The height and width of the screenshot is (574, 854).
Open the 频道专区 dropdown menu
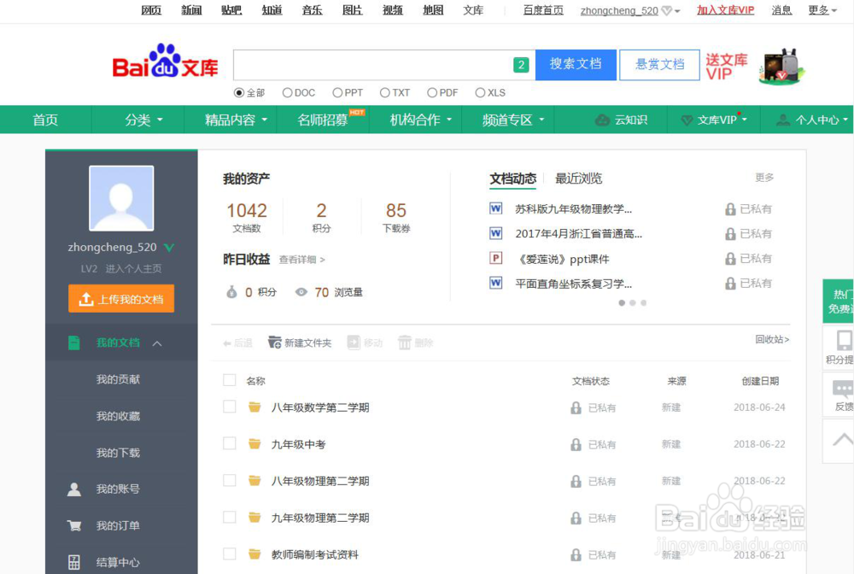513,120
